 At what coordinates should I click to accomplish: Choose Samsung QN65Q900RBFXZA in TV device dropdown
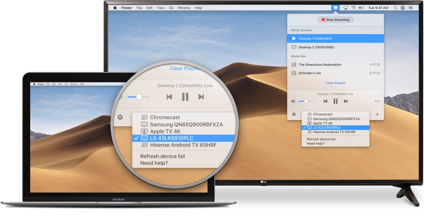coord(335,119)
